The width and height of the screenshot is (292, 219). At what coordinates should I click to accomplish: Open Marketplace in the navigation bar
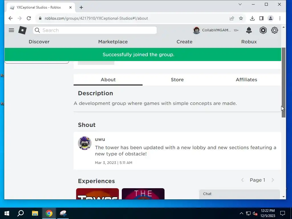click(x=113, y=42)
